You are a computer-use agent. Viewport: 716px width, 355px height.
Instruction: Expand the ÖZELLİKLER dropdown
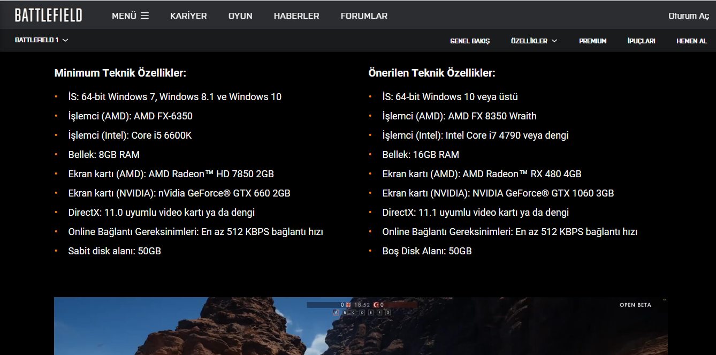[534, 41]
